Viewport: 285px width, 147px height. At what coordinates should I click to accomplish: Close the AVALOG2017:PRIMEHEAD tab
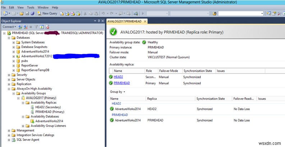(x=145, y=22)
